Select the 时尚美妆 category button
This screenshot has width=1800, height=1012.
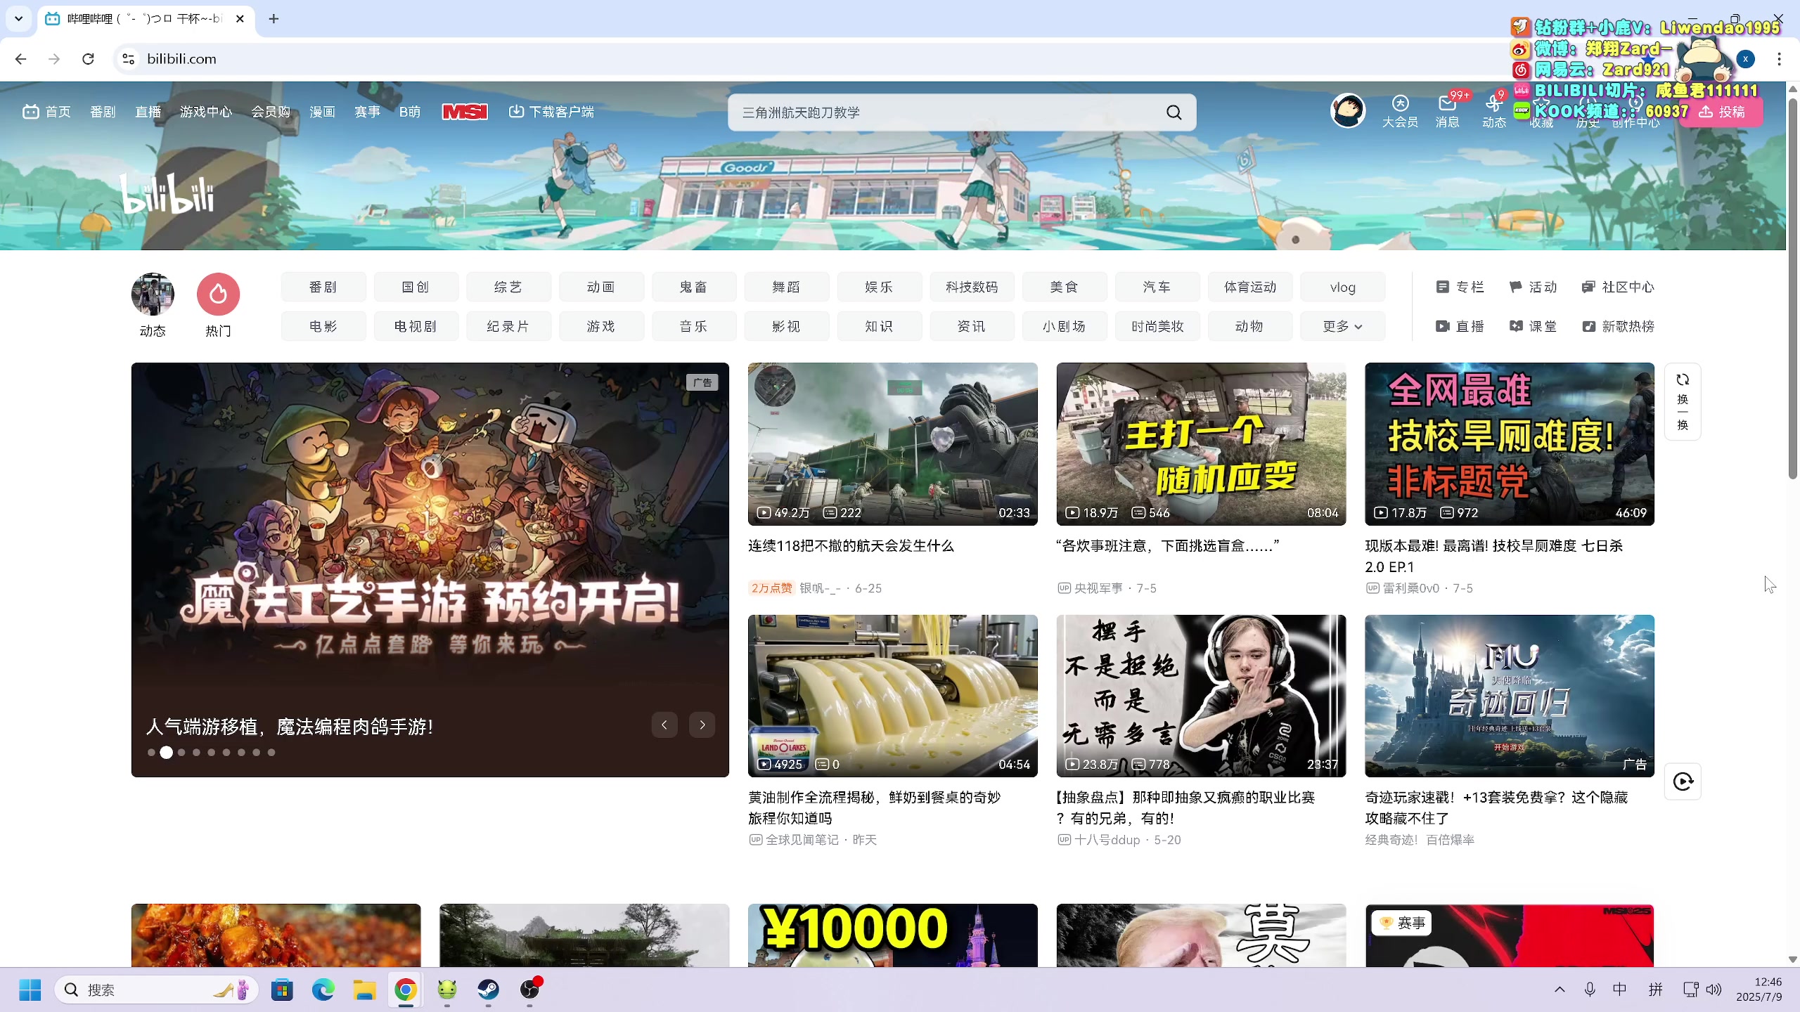pyautogui.click(x=1157, y=326)
